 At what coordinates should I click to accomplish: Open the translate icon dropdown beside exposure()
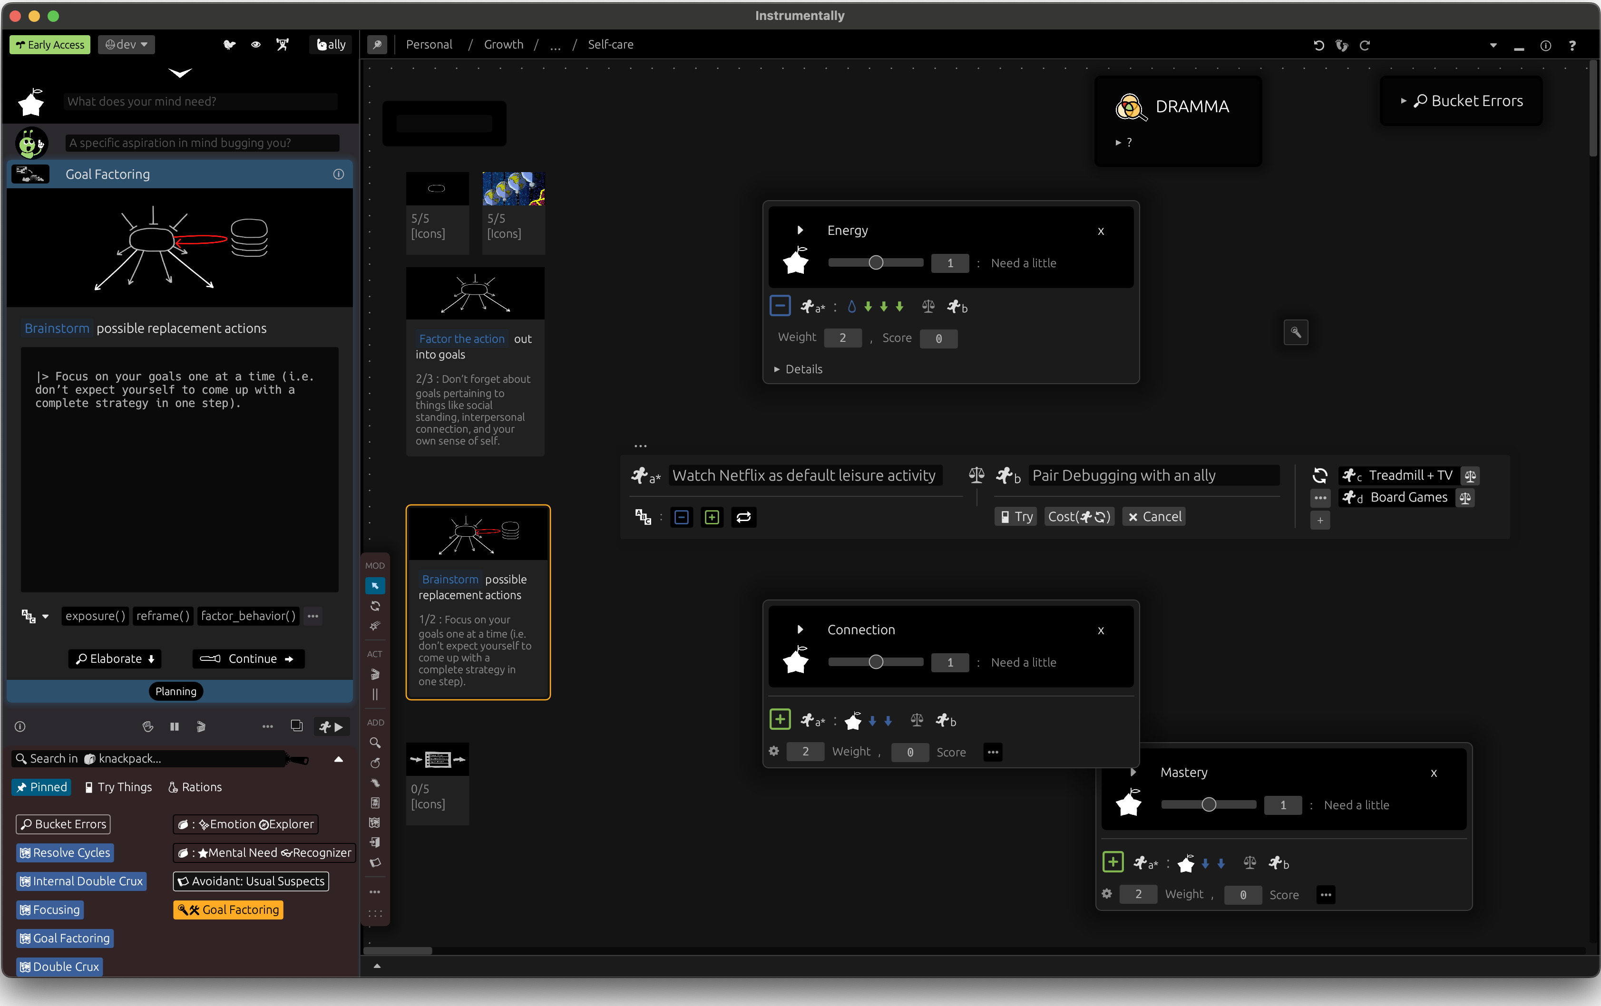[35, 617]
